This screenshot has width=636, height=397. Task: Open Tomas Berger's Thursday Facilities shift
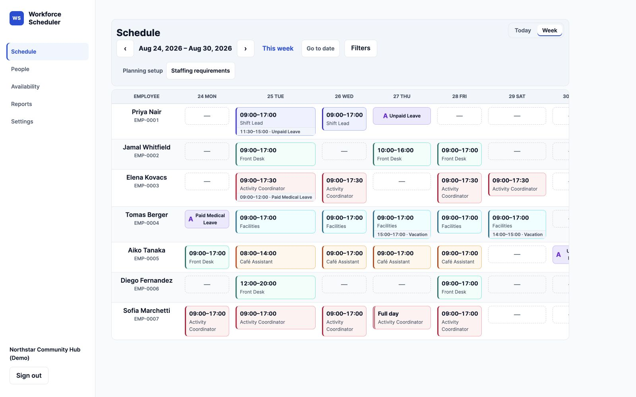(402, 224)
